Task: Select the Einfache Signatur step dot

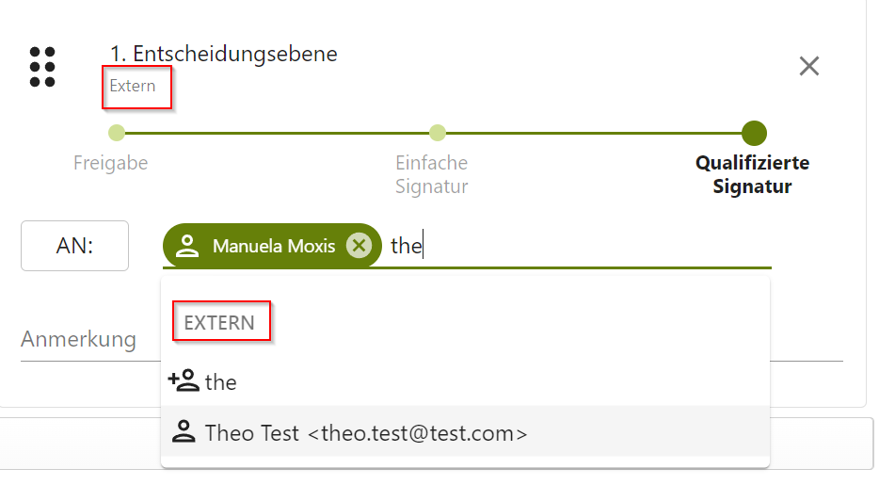Action: (437, 133)
